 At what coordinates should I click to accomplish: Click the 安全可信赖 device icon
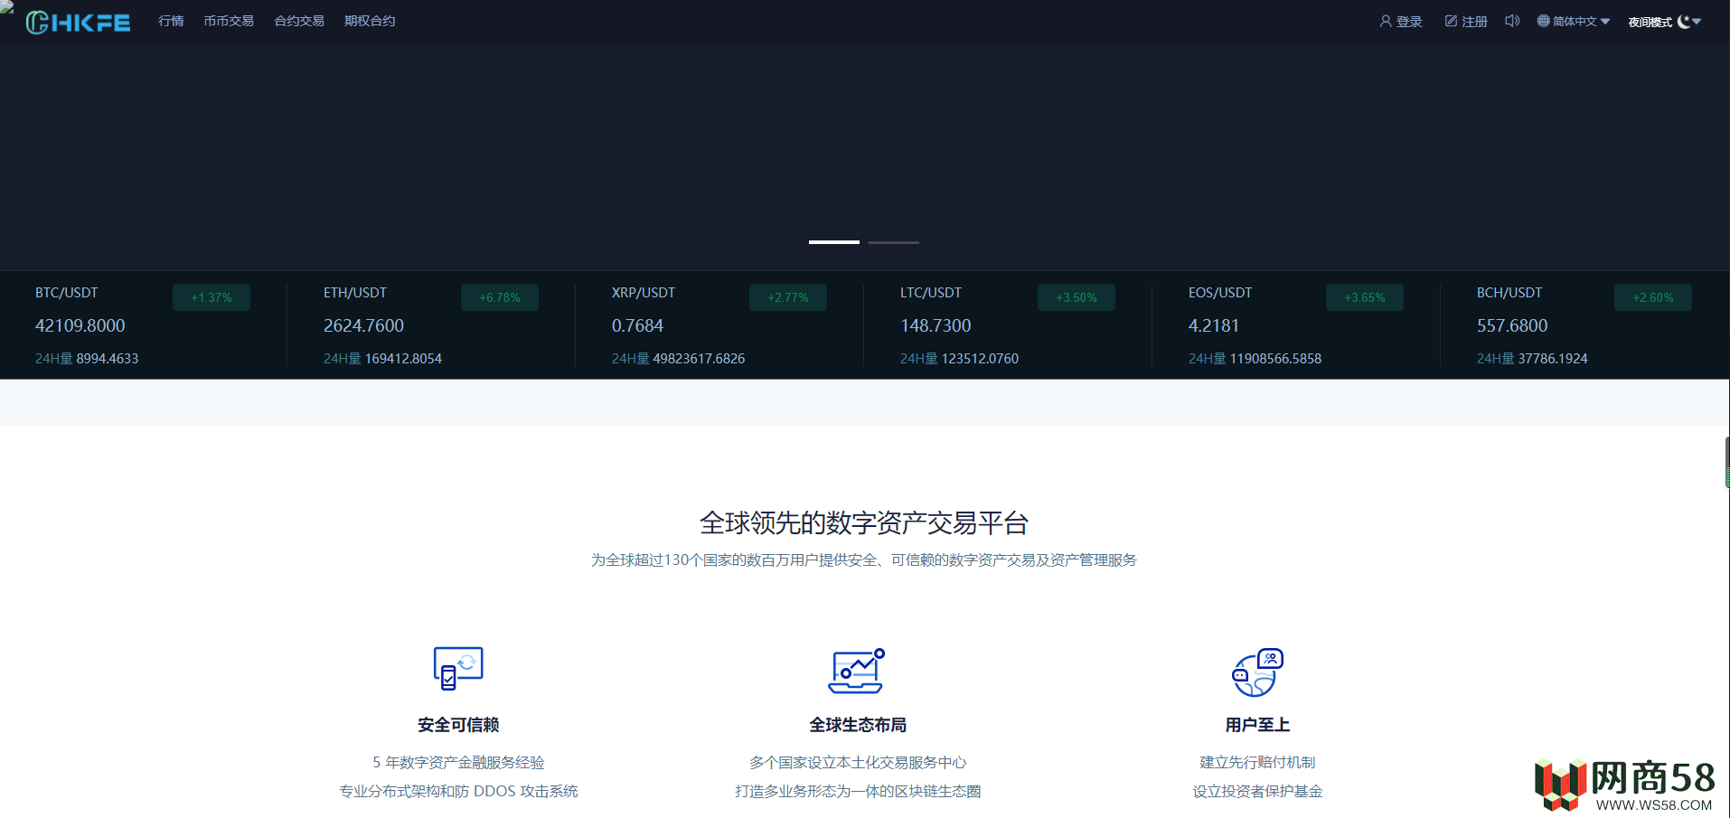pos(458,669)
